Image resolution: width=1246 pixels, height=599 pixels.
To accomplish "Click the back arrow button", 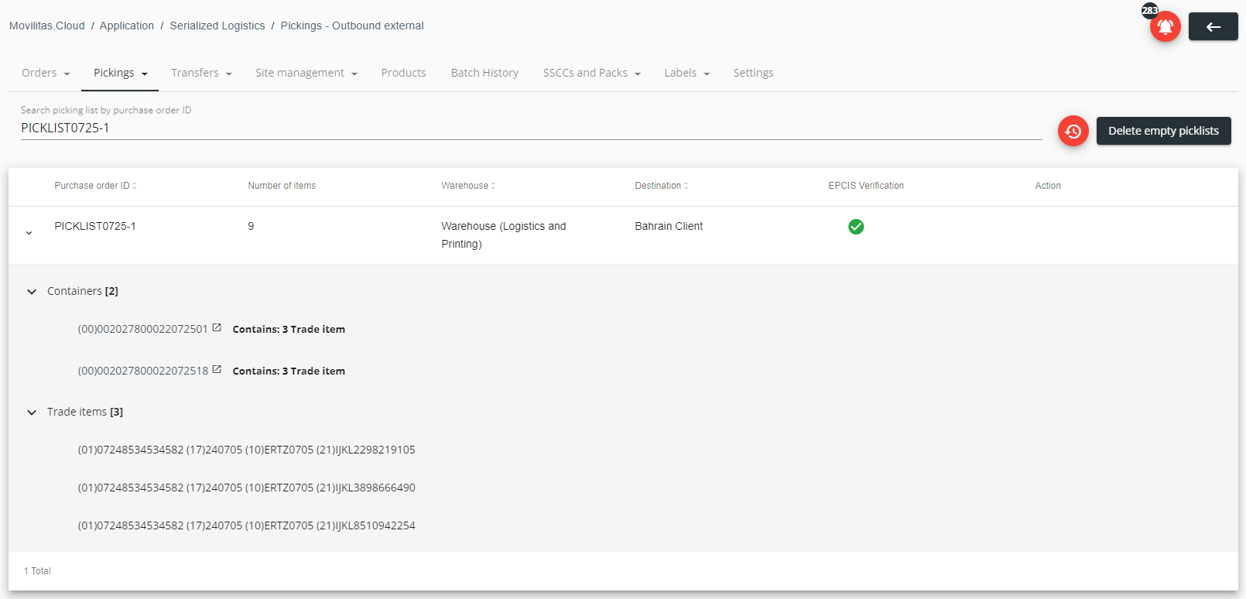I will coord(1213,27).
